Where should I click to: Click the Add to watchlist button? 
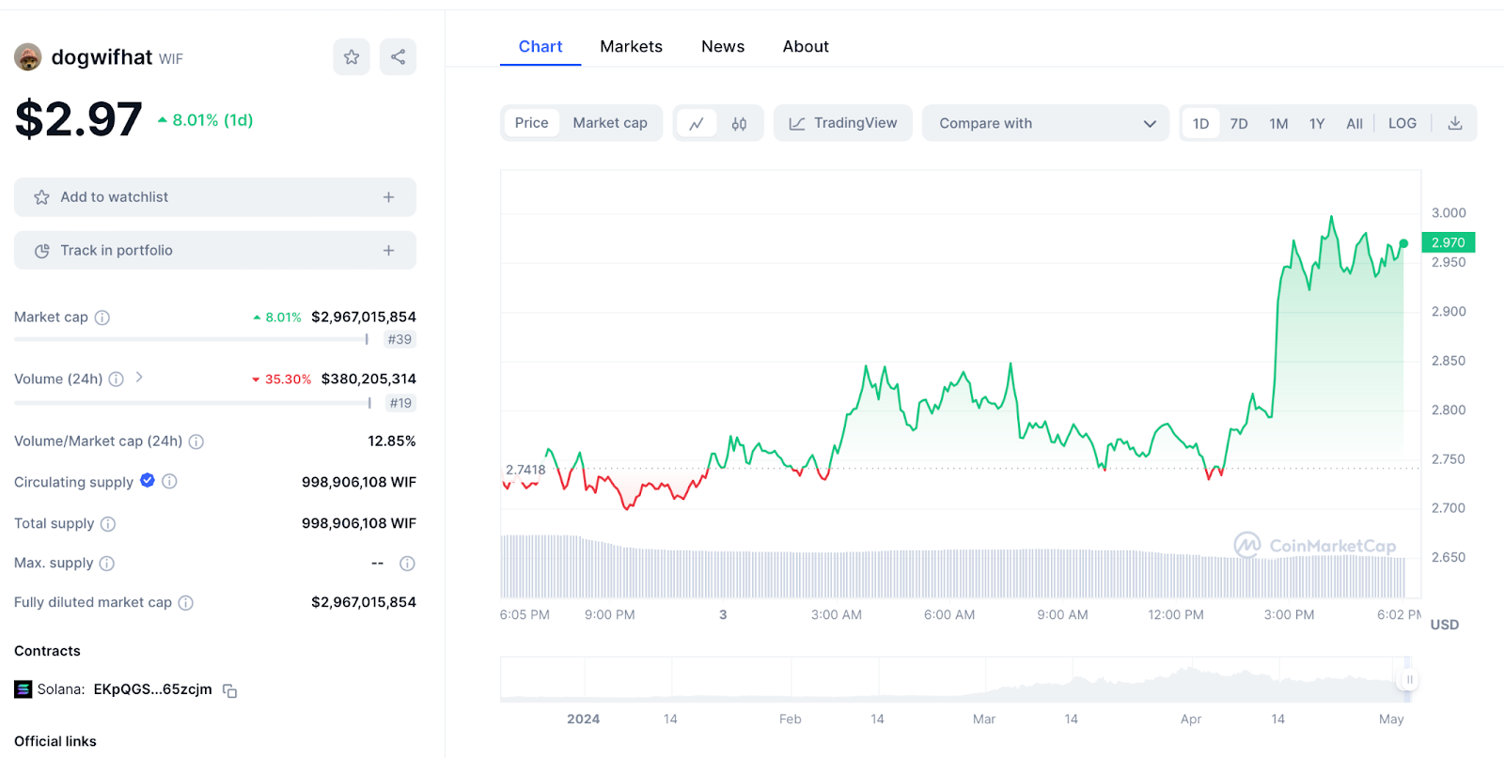215,197
